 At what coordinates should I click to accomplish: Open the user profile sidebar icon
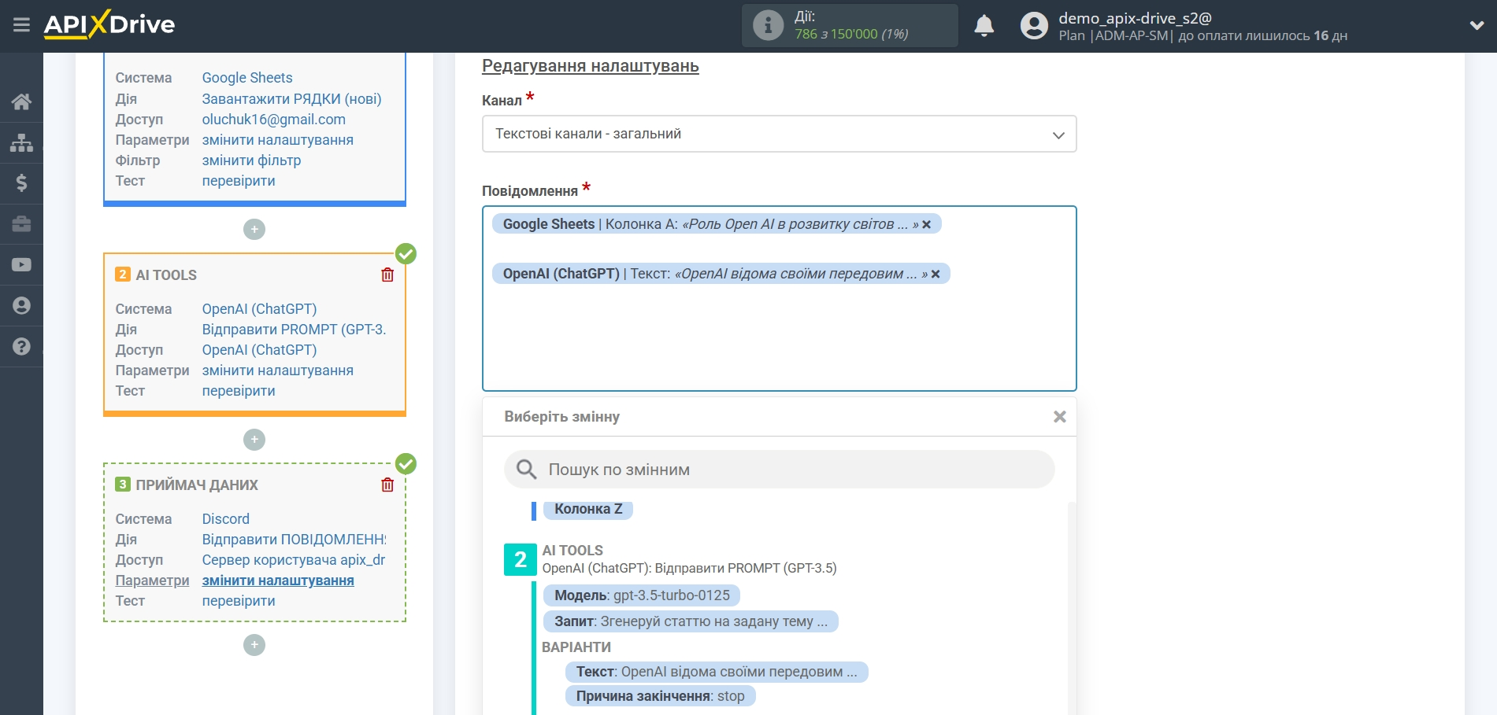click(21, 306)
